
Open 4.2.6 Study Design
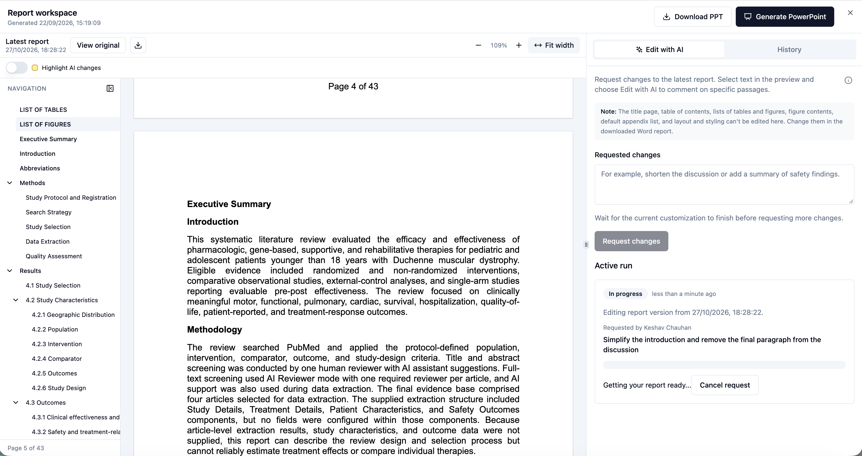(59, 388)
